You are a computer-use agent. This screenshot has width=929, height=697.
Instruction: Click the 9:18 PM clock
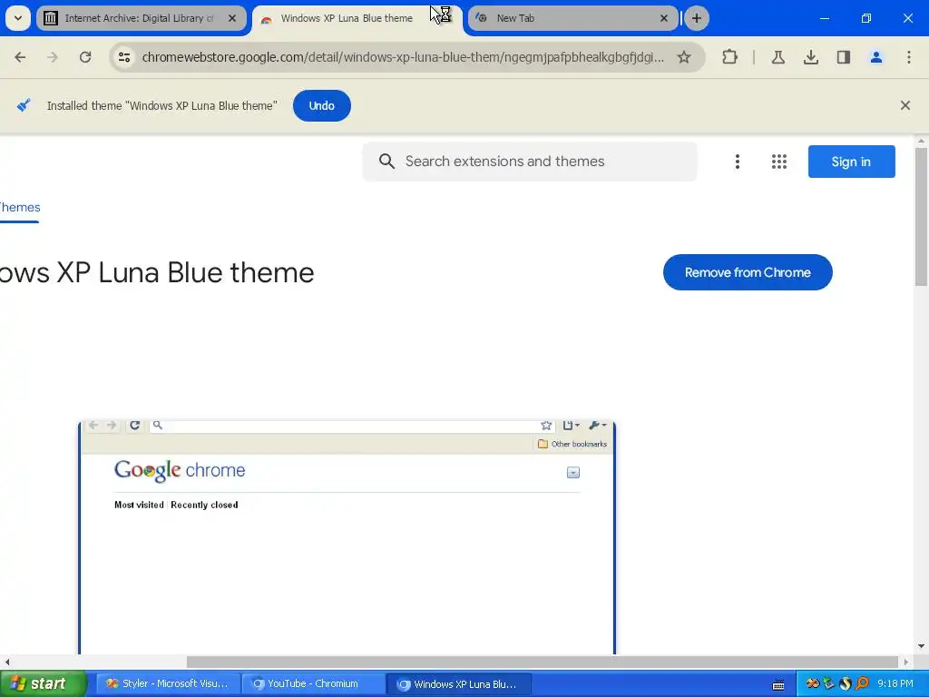895,683
